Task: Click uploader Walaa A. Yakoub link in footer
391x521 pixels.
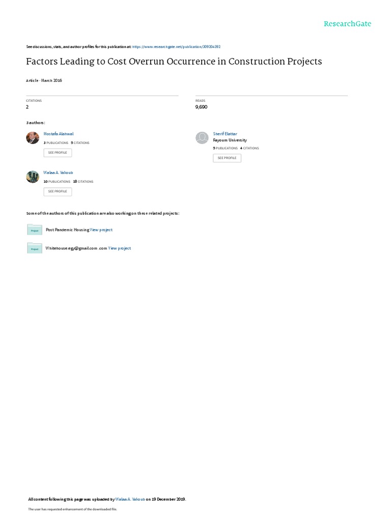Action: pyautogui.click(x=130, y=499)
